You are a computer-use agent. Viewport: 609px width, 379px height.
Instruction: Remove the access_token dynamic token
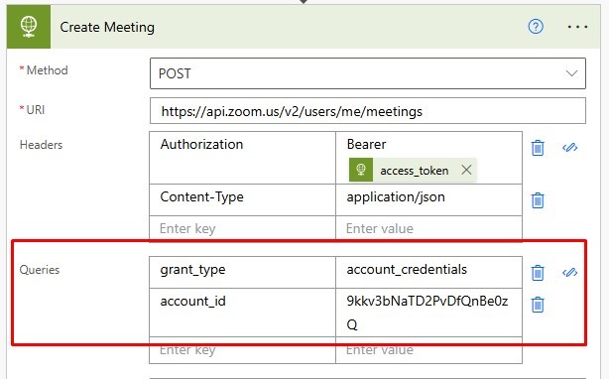coord(466,170)
